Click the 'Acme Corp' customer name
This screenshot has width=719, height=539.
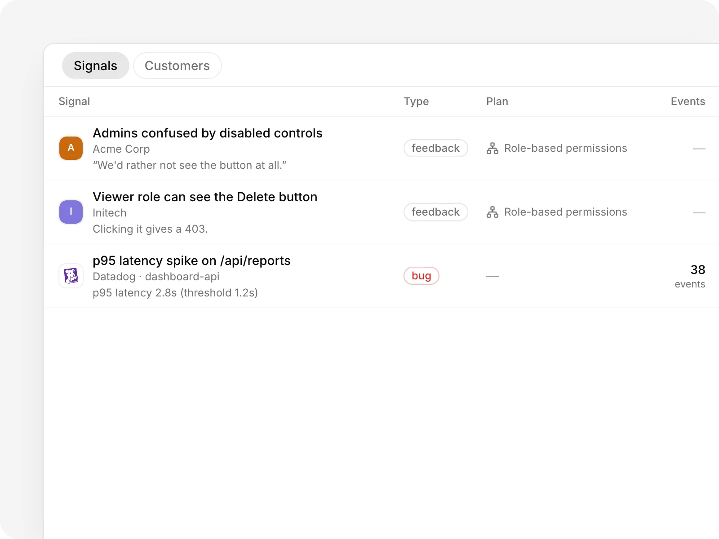point(121,149)
